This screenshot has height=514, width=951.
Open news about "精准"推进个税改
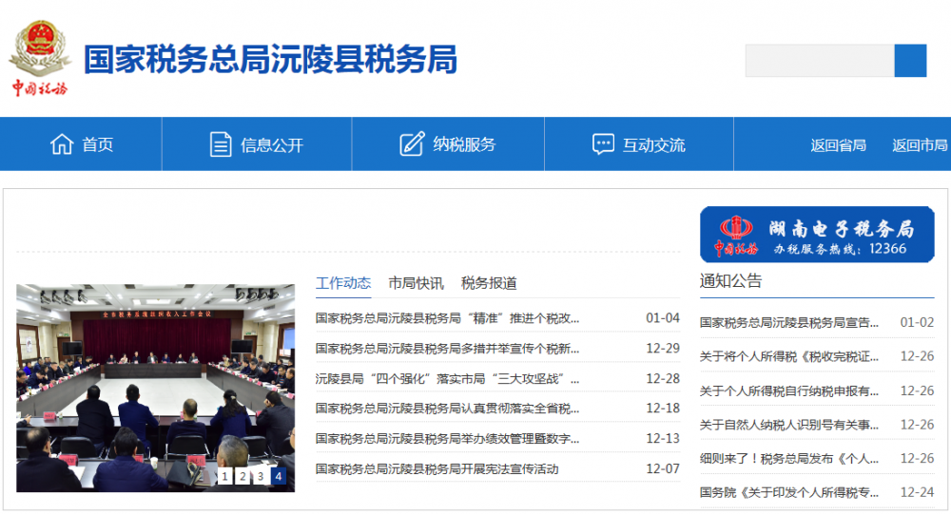[x=447, y=318]
